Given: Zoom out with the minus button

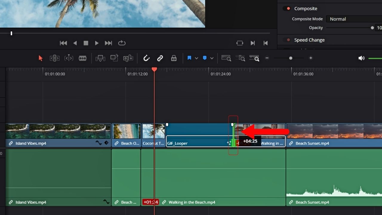Looking at the screenshot, I should (x=267, y=58).
